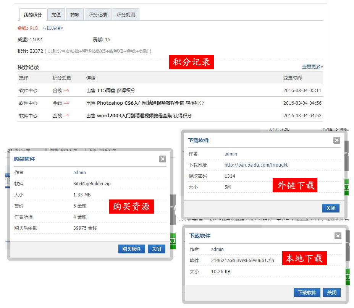Click 关闭 in the purchase dialog
Image resolution: width=354 pixels, height=308 pixels.
[x=156, y=249]
